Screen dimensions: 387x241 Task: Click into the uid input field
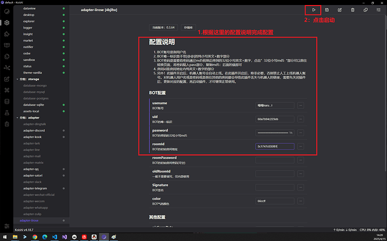tap(275, 119)
